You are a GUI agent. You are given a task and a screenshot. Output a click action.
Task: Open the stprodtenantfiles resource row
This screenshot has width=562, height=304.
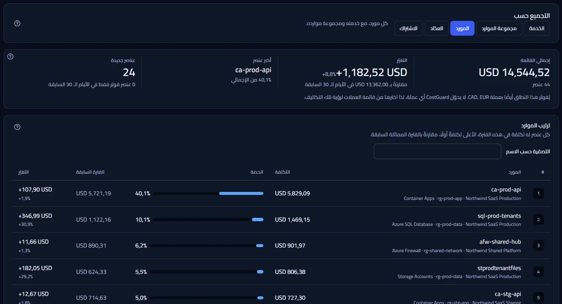tap(281, 272)
